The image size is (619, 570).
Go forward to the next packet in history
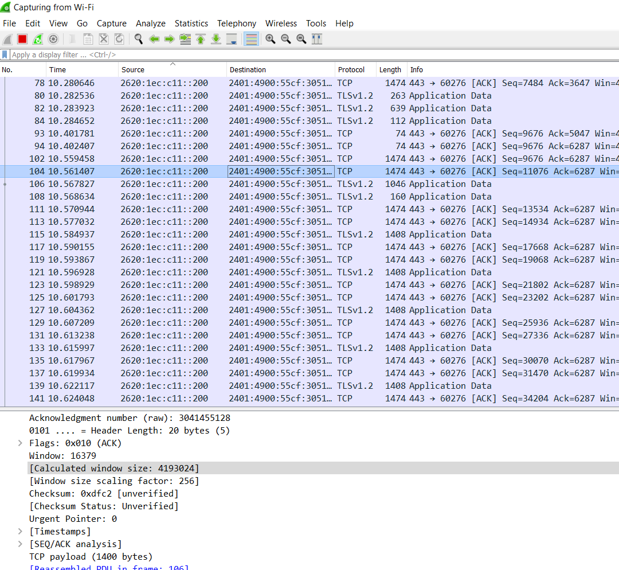point(169,39)
